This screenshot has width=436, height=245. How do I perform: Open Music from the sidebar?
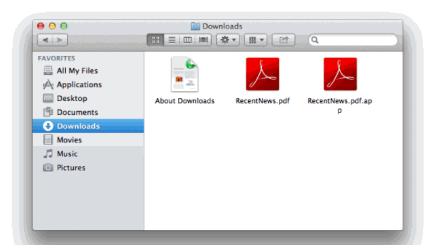point(67,154)
